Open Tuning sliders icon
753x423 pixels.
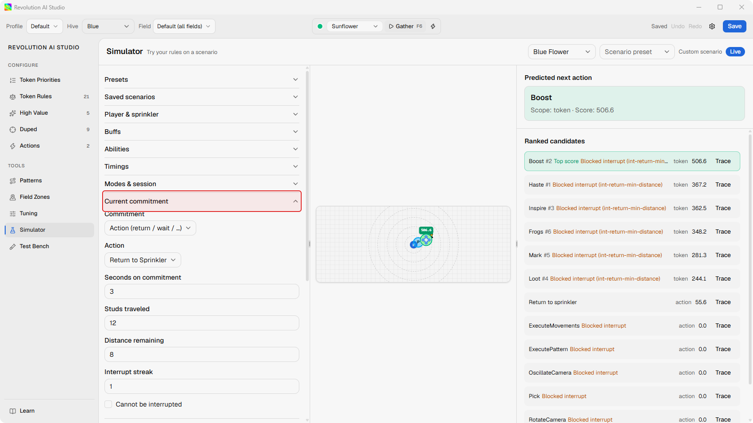pos(13,214)
